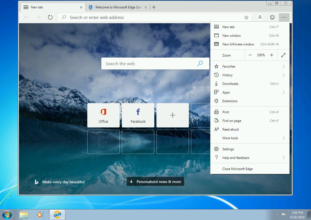The image size is (311, 220).
Task: Open Settings from the menu
Action: pyautogui.click(x=228, y=149)
